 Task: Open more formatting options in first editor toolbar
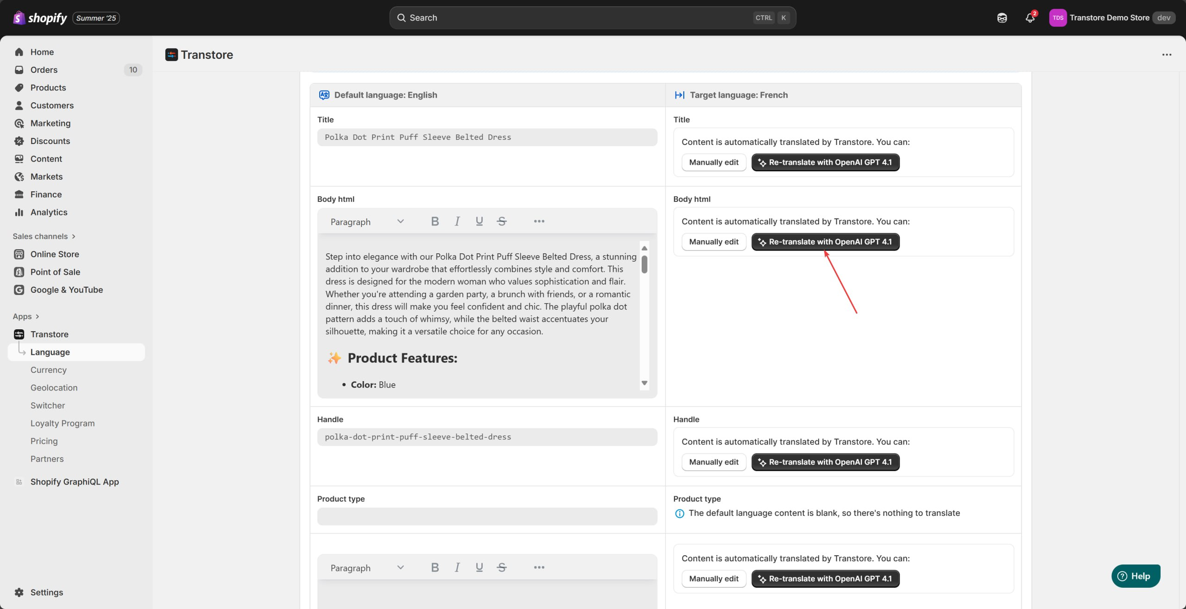coord(539,221)
